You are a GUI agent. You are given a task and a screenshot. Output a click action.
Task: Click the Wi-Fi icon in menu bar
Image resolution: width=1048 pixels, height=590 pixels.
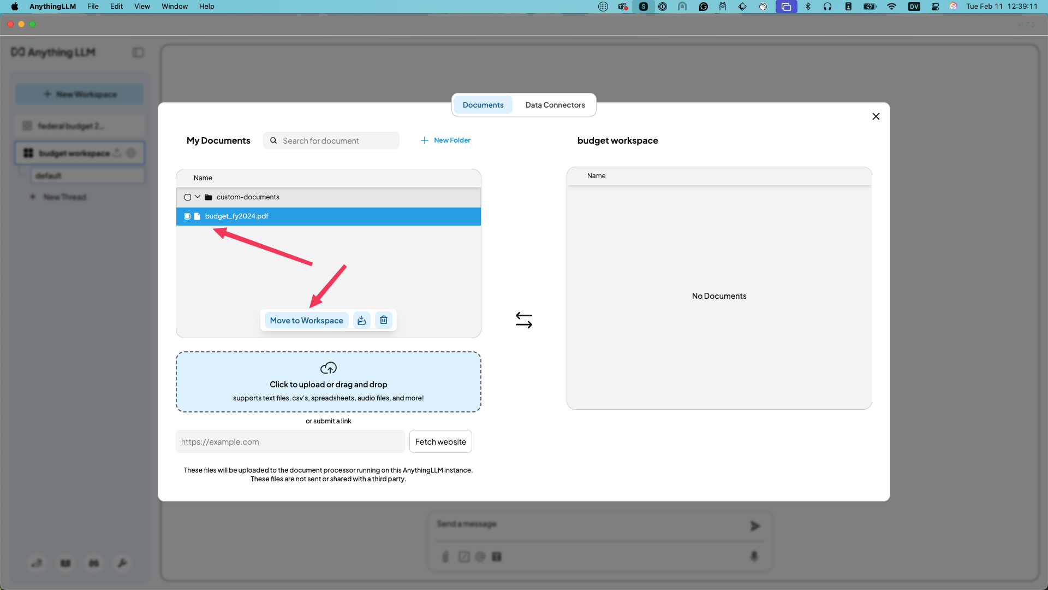tap(891, 7)
